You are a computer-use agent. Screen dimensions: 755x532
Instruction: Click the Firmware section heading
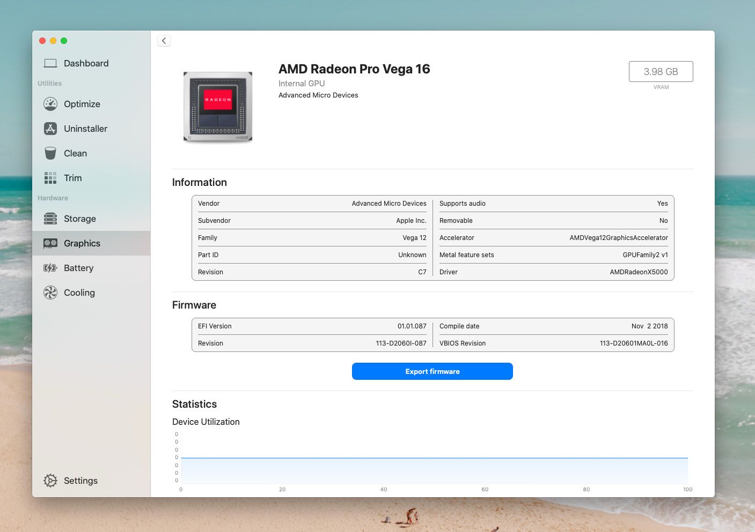coord(194,305)
